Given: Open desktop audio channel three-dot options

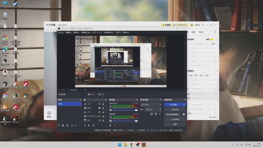Looking at the screenshot, I should coord(110,117).
